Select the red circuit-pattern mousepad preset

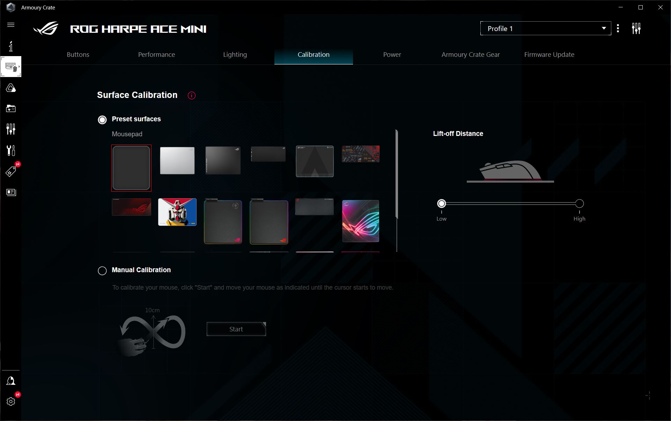[361, 154]
